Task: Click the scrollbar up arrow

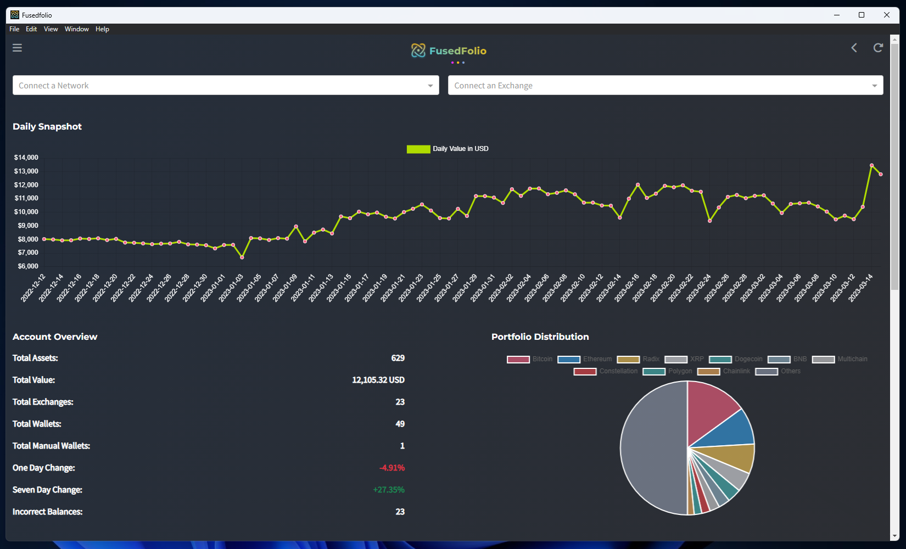Action: tap(894, 39)
